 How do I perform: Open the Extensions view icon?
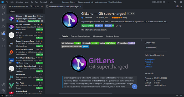[x=3, y=33]
